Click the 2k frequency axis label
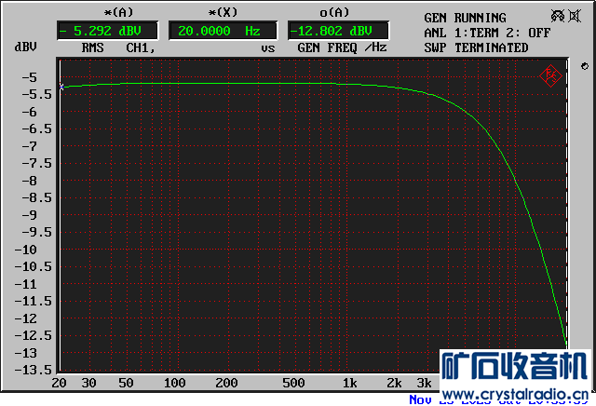The image size is (596, 406). click(x=394, y=383)
